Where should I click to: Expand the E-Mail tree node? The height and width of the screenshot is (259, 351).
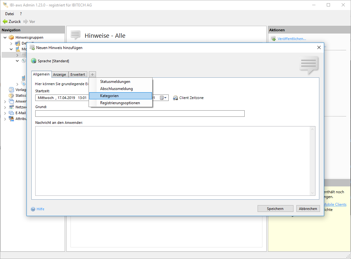click(5, 113)
